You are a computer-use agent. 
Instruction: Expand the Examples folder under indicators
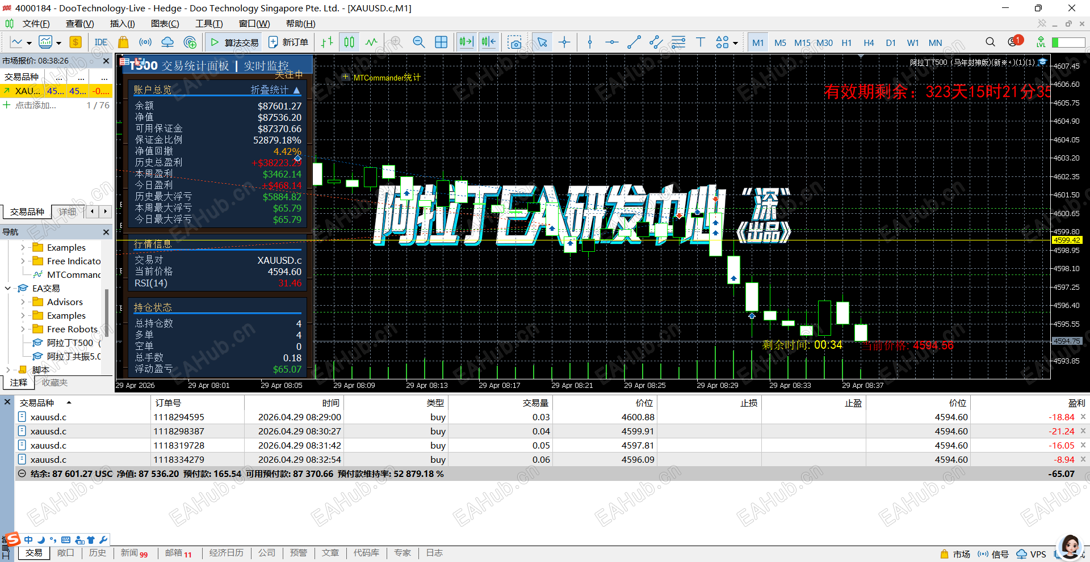tap(23, 247)
